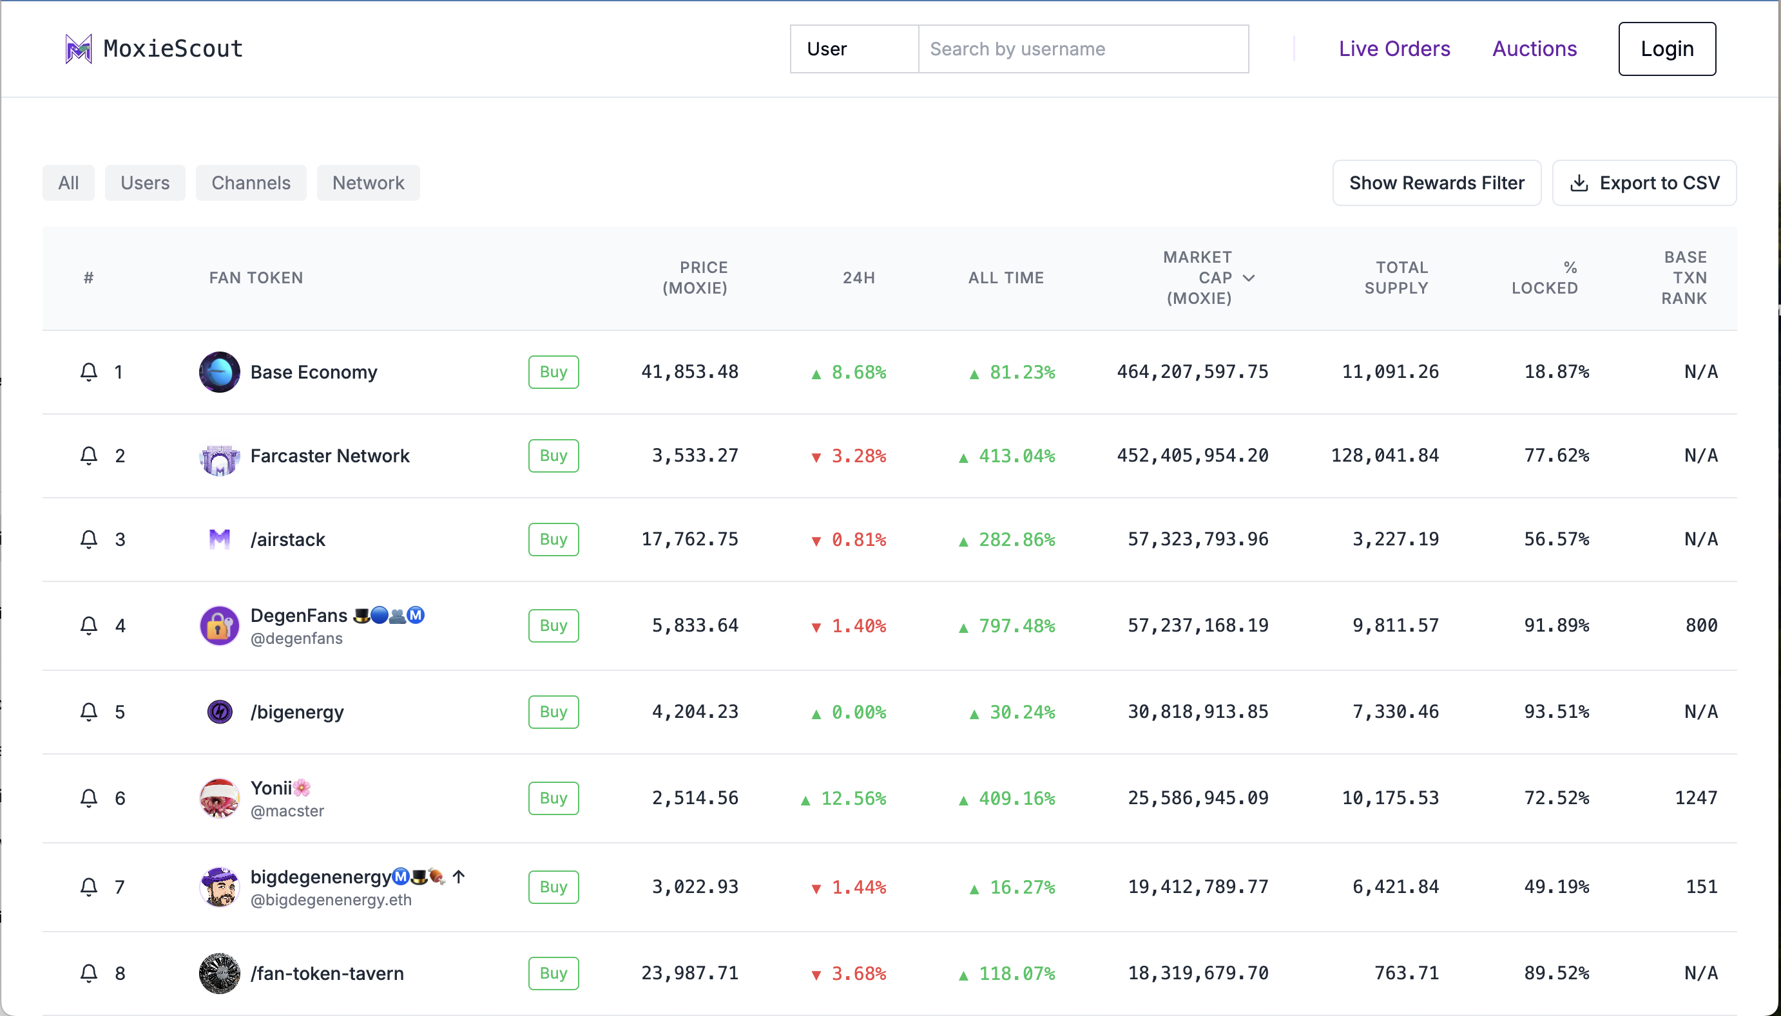The height and width of the screenshot is (1016, 1781).
Task: Buy bigdegenenergy token
Action: (x=554, y=887)
